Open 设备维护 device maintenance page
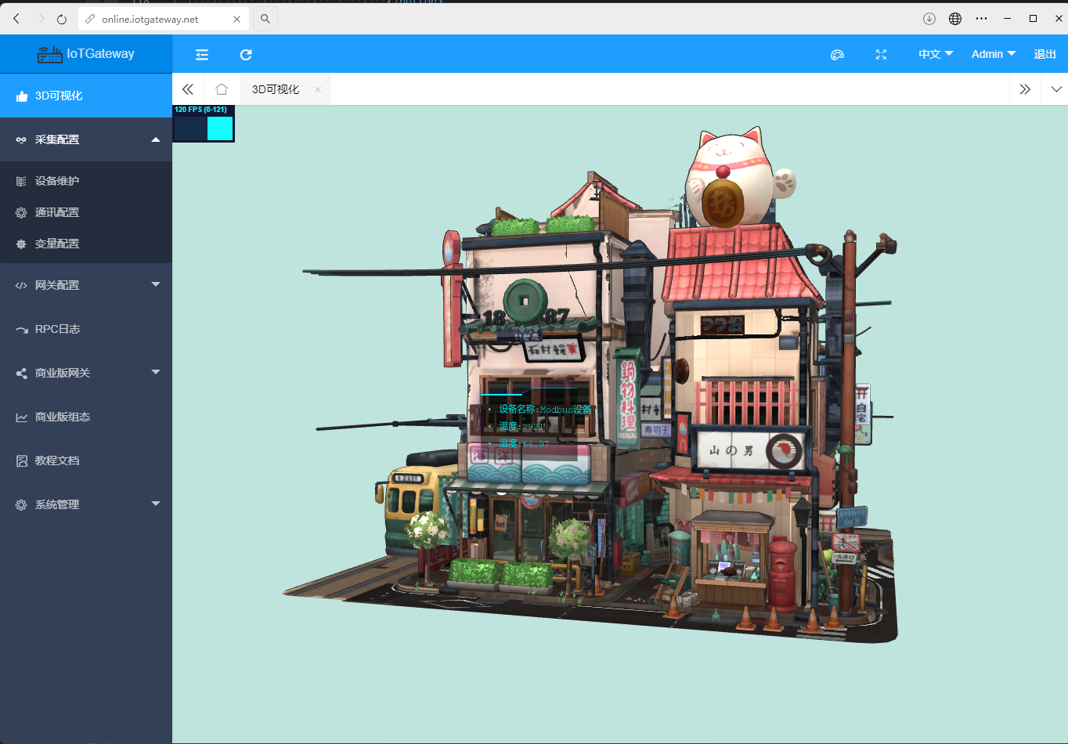 pos(57,181)
